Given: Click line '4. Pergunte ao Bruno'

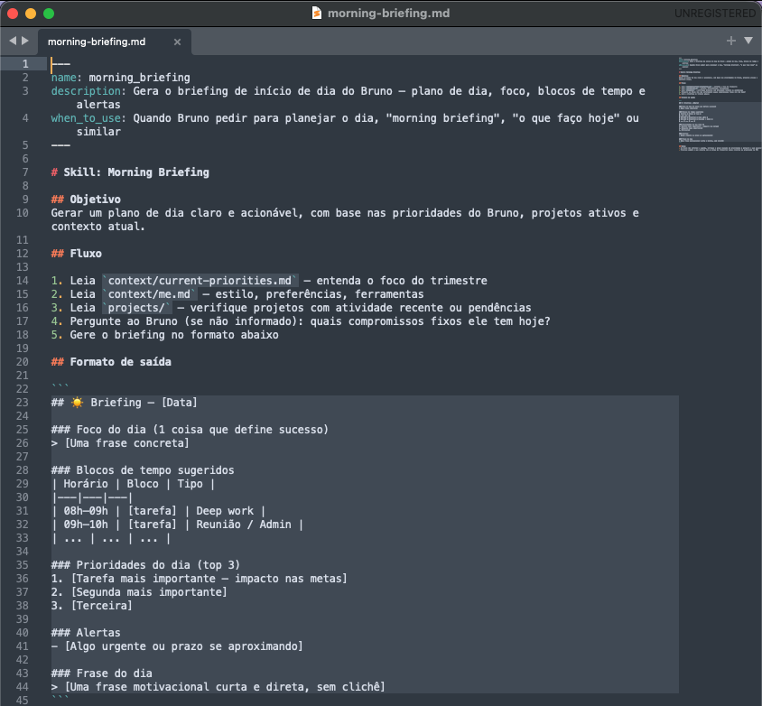Looking at the screenshot, I should (301, 321).
